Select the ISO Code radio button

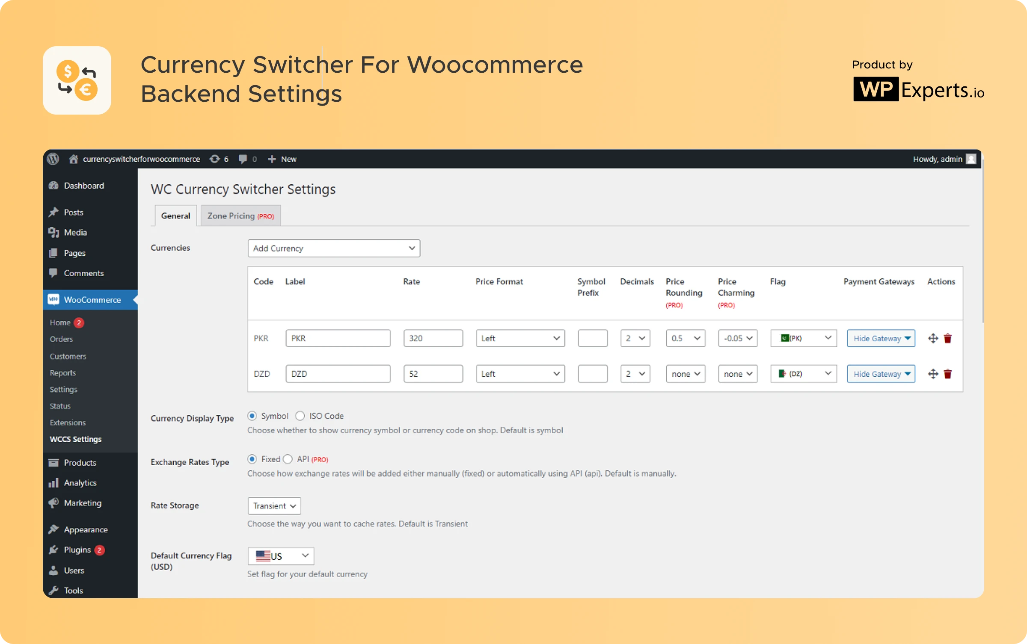click(300, 416)
